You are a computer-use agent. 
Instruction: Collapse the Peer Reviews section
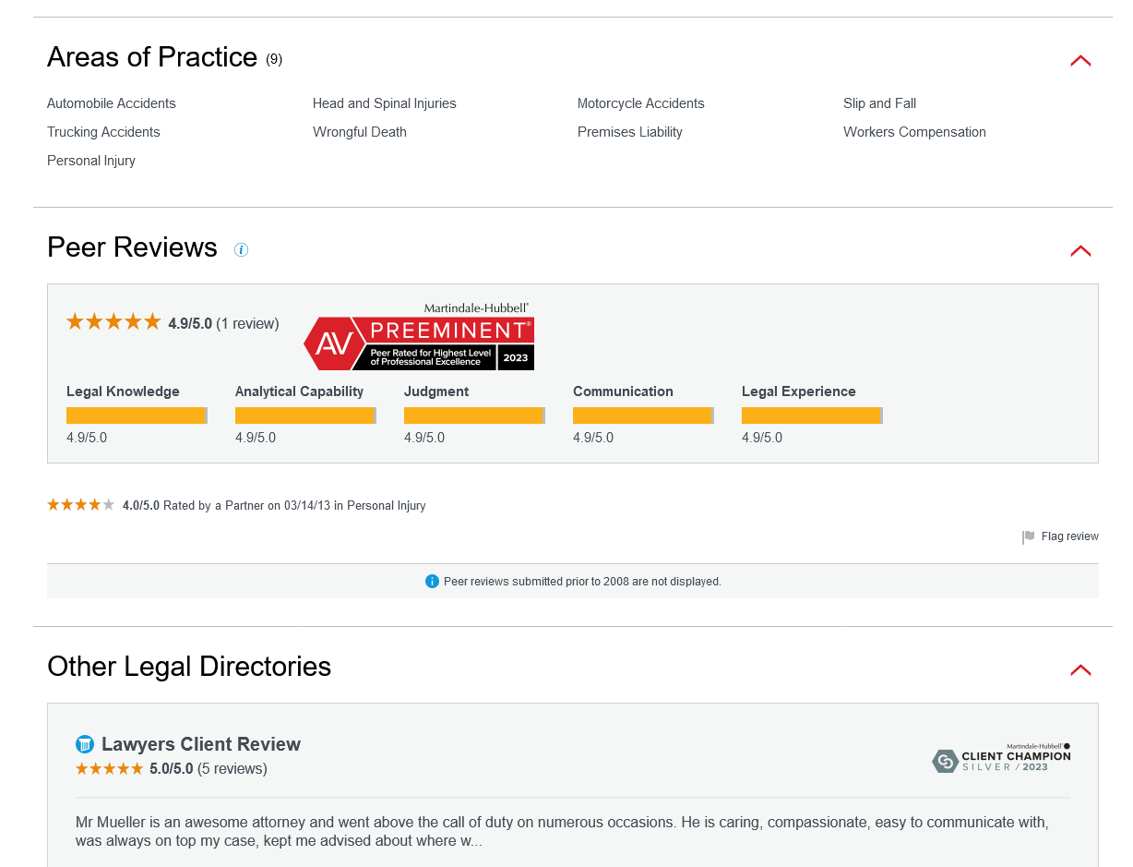click(x=1080, y=251)
